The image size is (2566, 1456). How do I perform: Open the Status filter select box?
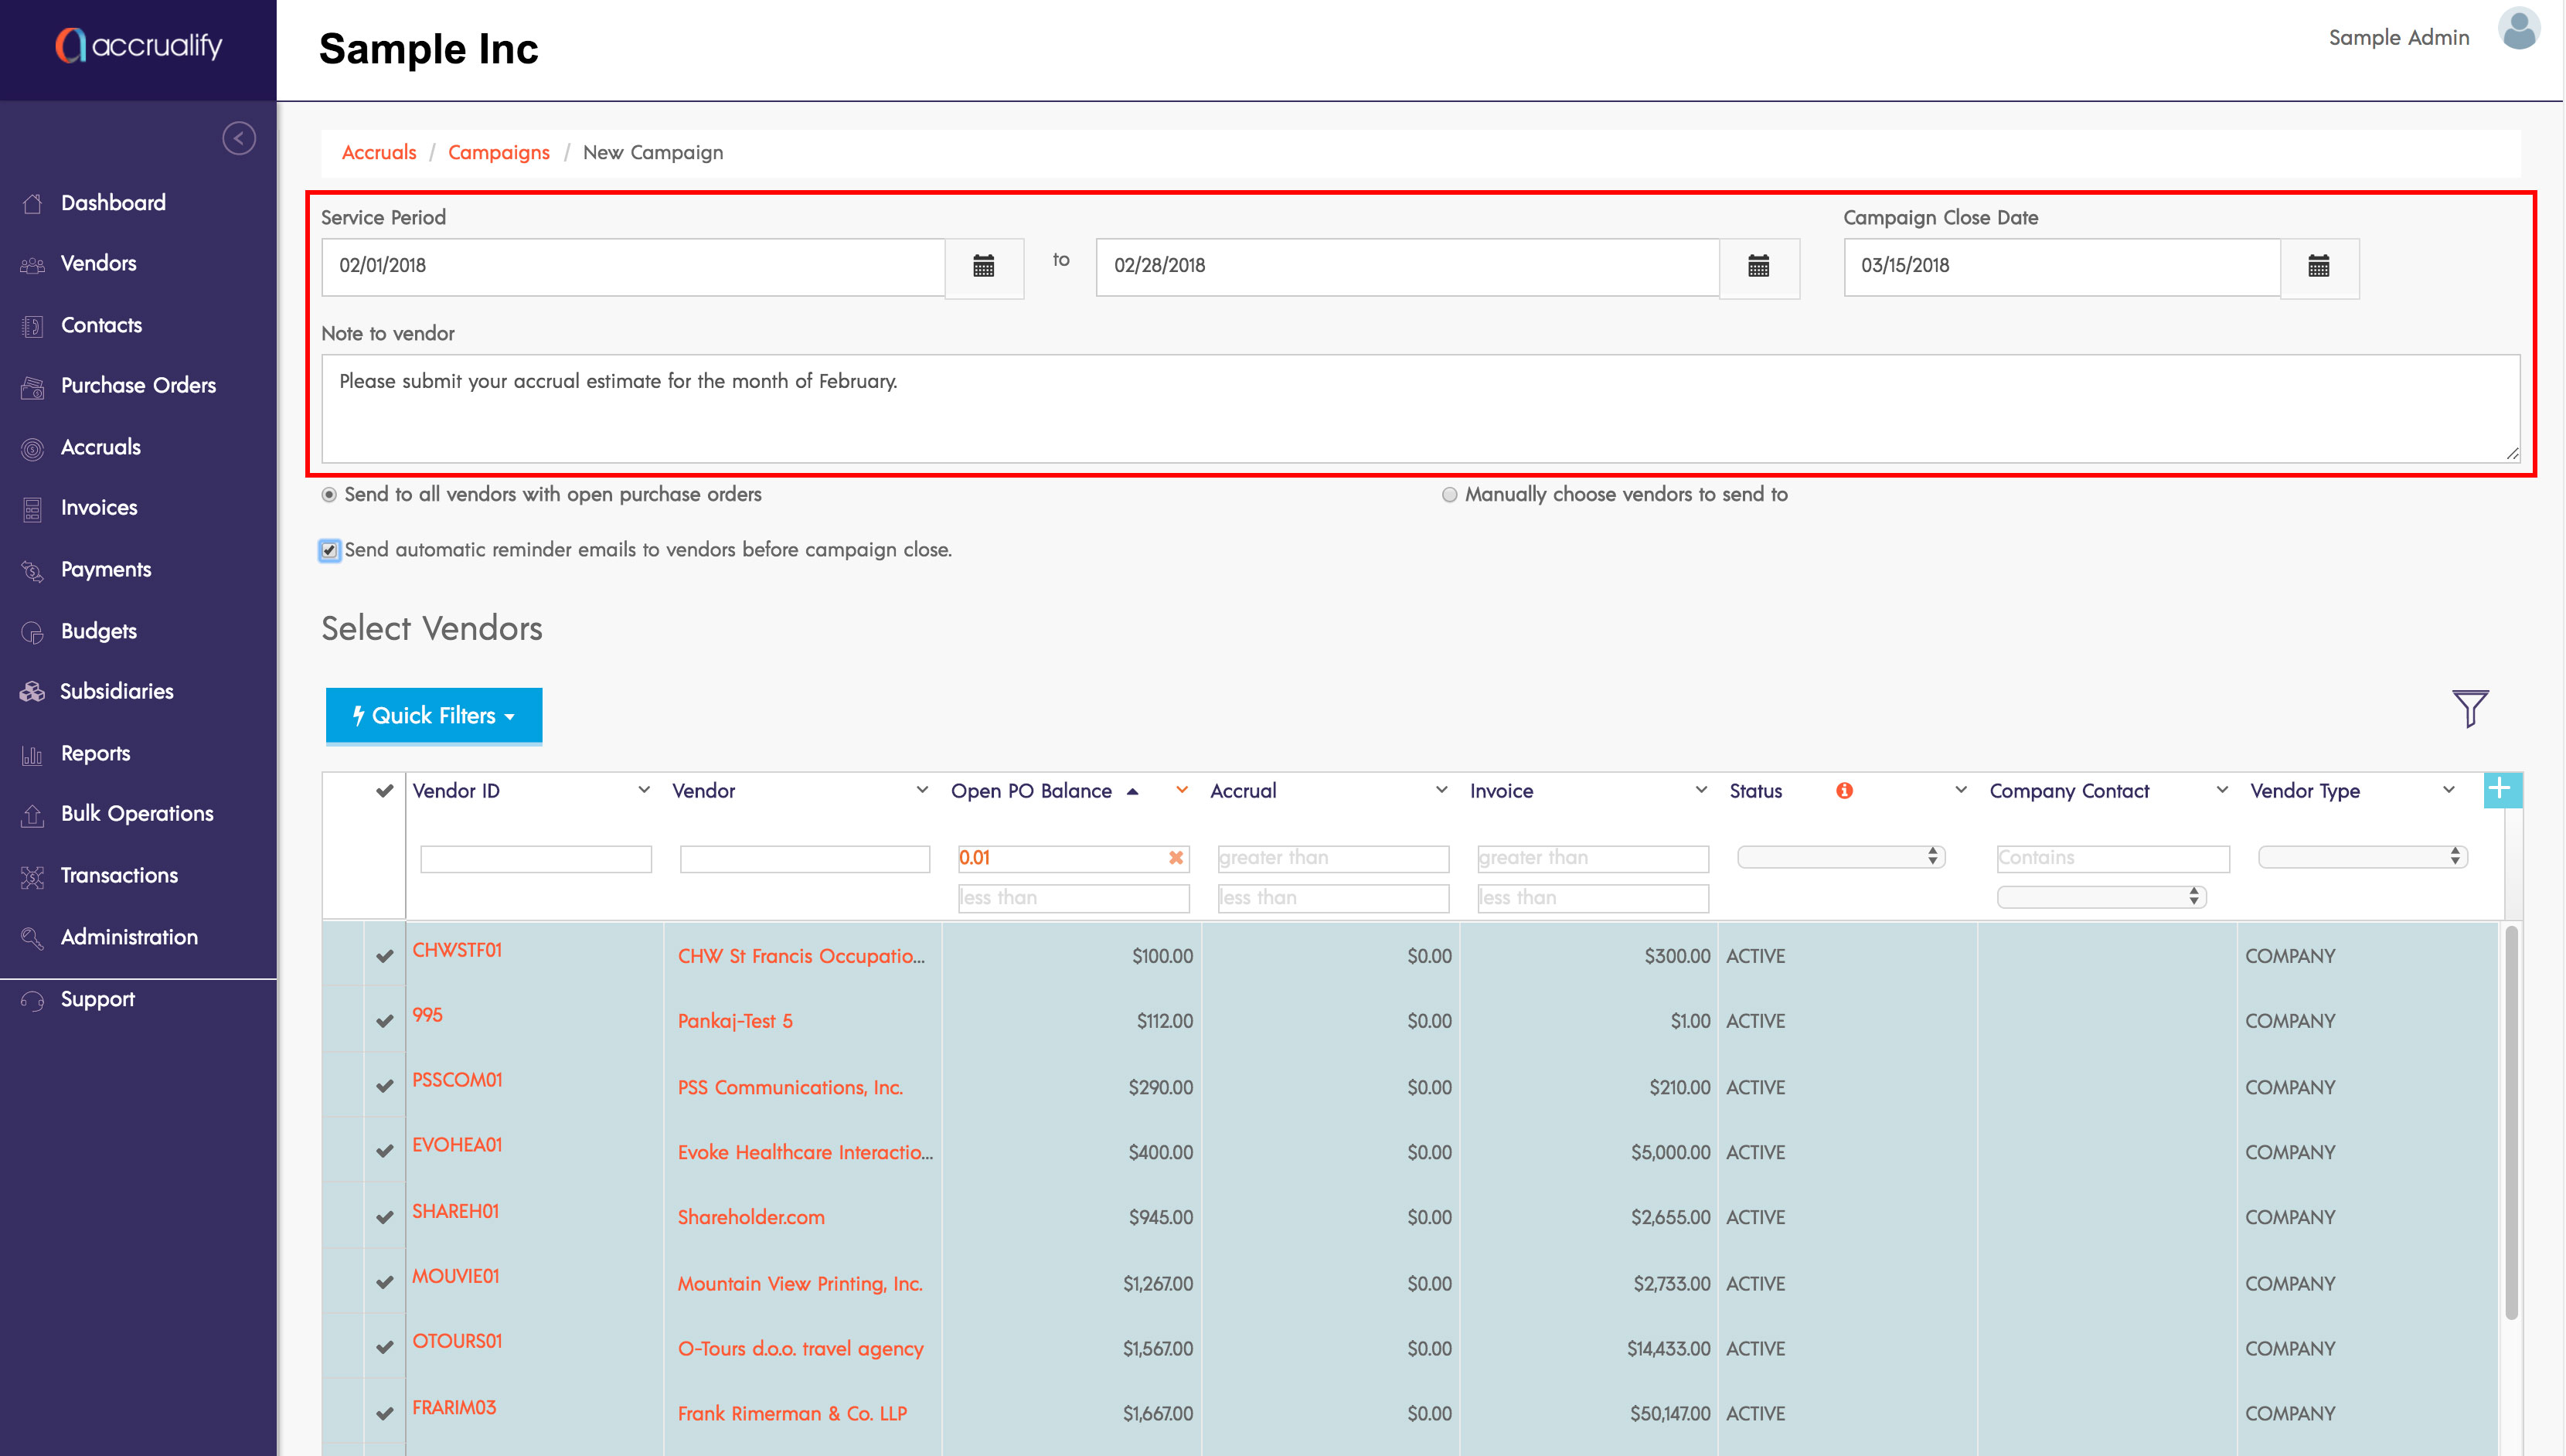point(1840,857)
